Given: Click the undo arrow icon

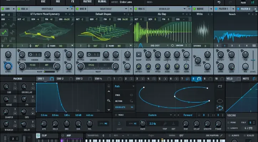Looking at the screenshot, I should [x=219, y=2].
